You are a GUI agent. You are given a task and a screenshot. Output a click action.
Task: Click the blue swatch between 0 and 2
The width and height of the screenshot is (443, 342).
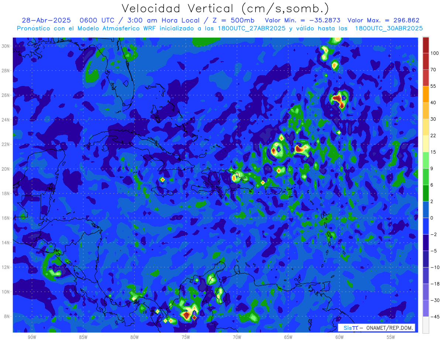click(426, 210)
